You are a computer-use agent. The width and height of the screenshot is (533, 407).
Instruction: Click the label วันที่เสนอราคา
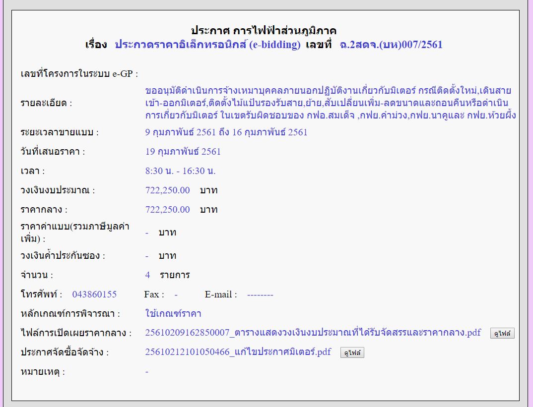pos(53,151)
